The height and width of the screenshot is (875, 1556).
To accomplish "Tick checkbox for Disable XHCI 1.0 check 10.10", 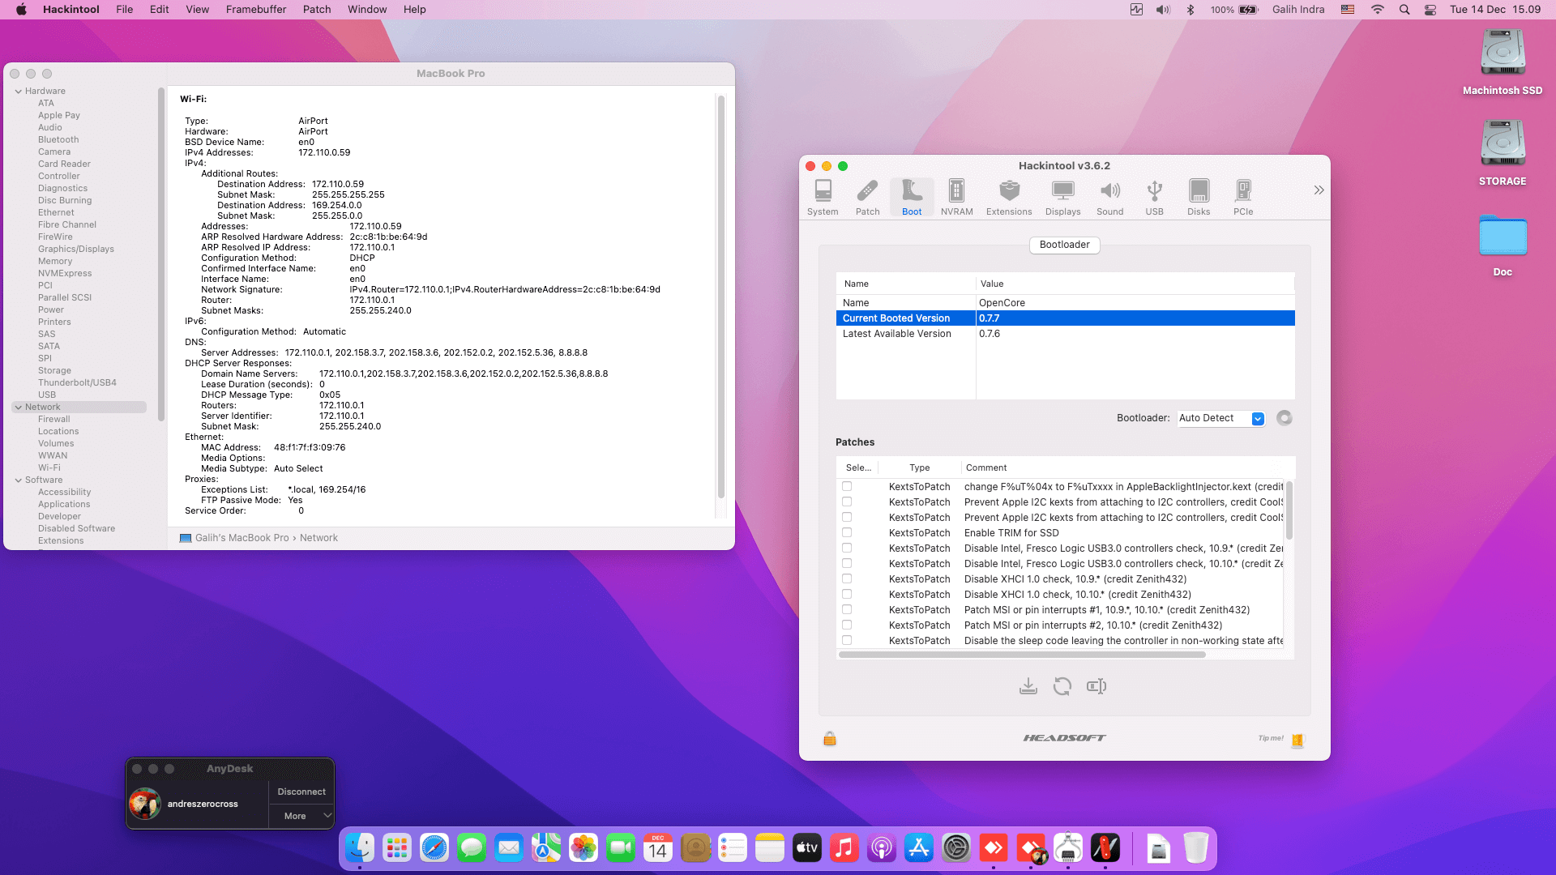I will coord(847,594).
